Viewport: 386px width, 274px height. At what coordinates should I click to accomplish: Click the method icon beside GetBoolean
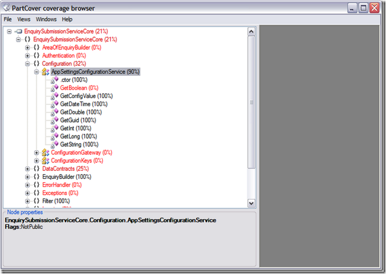(55, 88)
